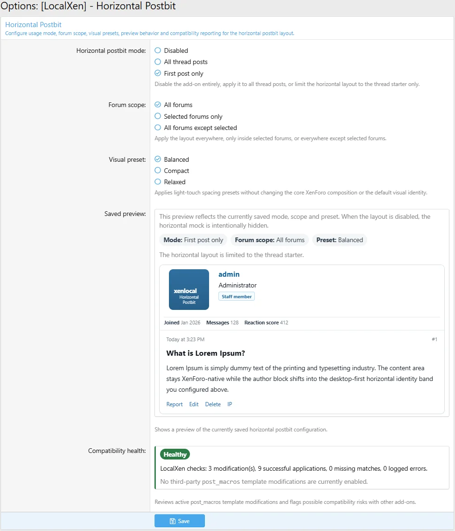Choose All forums except selected
This screenshot has width=455, height=531.
158,128
